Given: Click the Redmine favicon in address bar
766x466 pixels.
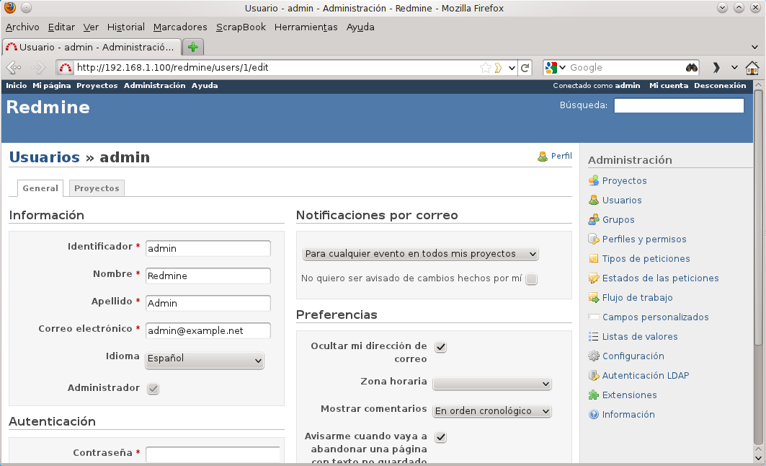Looking at the screenshot, I should pyautogui.click(x=66, y=68).
